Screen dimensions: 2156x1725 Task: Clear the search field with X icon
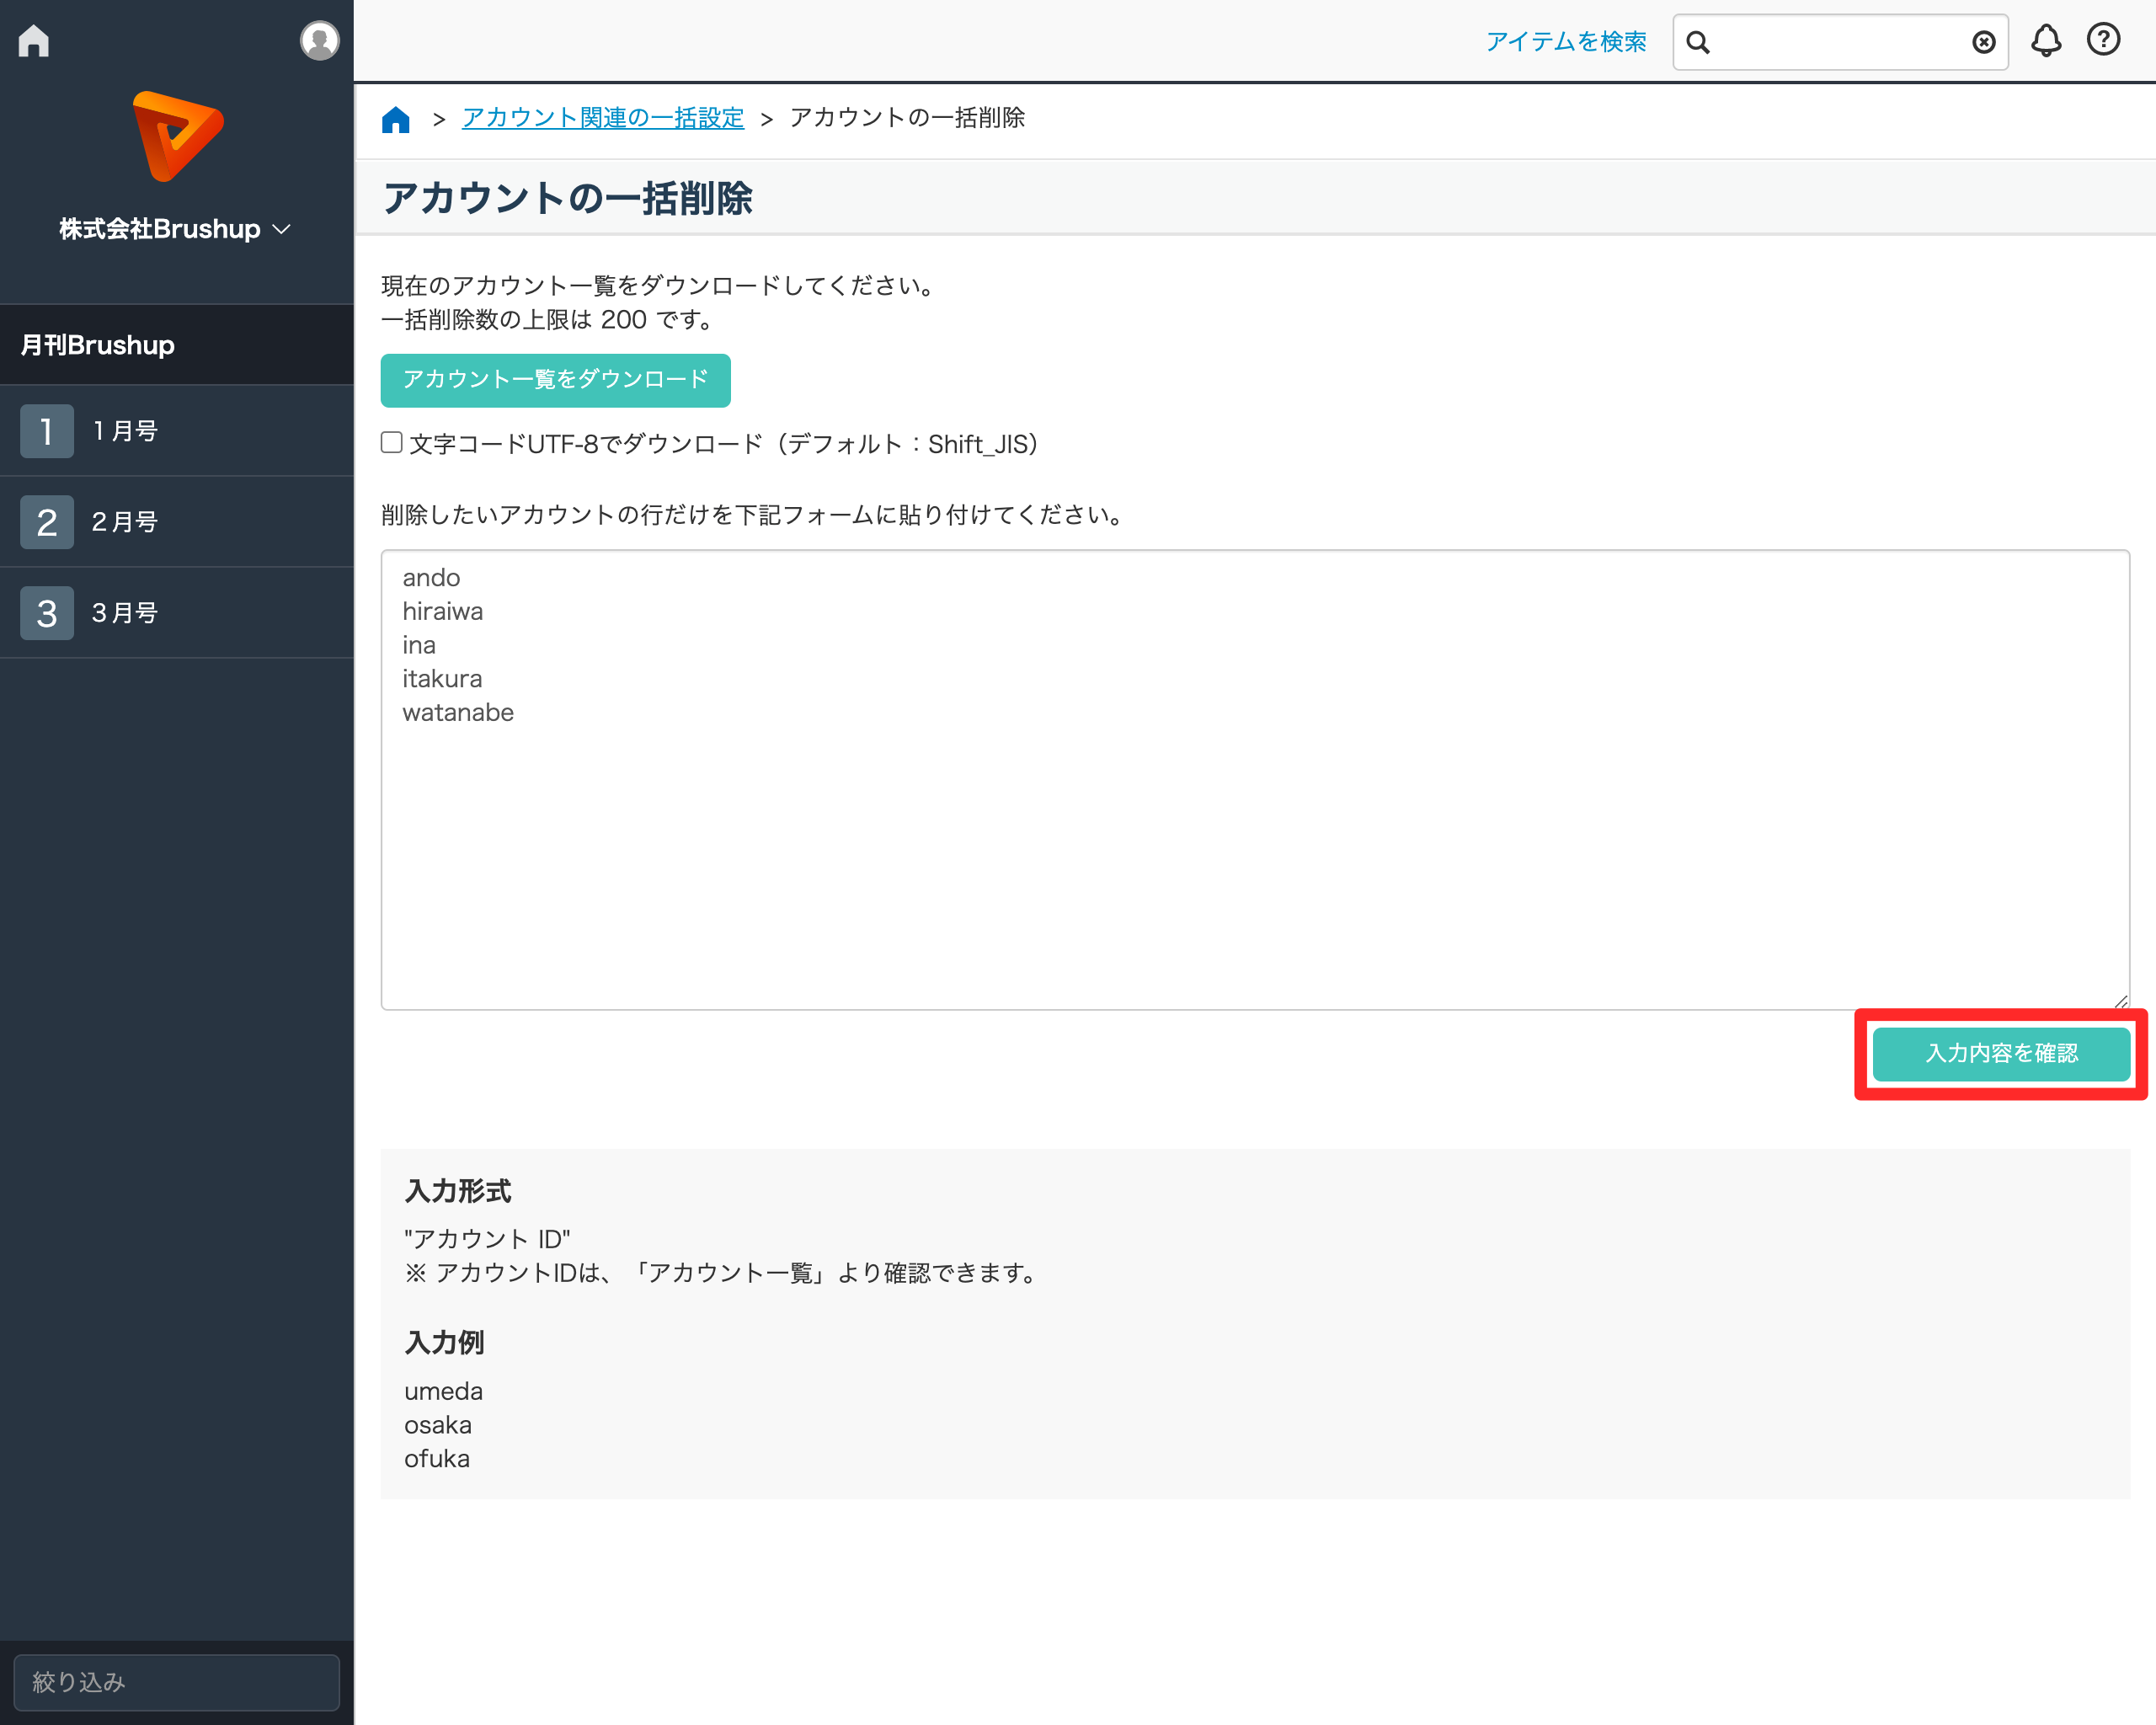click(1984, 42)
